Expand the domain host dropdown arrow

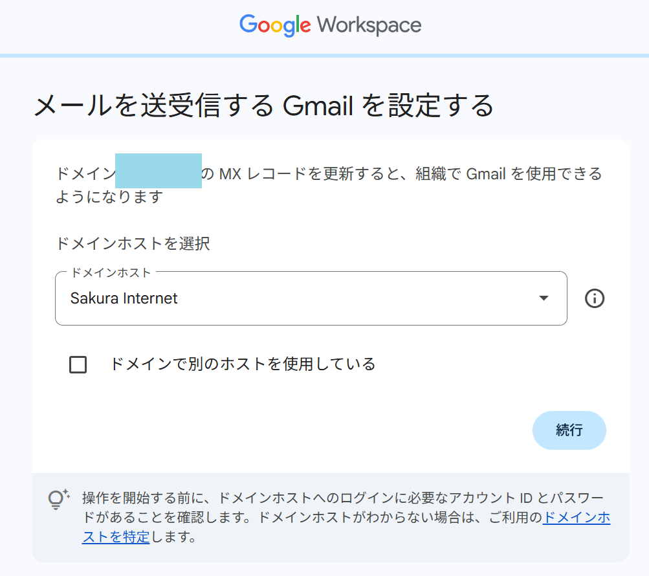pyautogui.click(x=544, y=298)
